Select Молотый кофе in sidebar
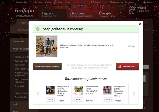This screenshot has height=112, width=159. (21, 97)
